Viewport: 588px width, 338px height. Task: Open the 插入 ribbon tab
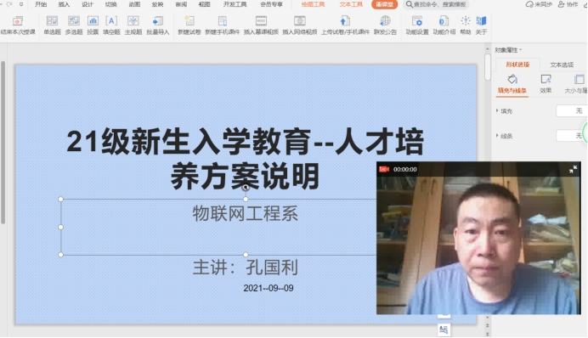[64, 4]
